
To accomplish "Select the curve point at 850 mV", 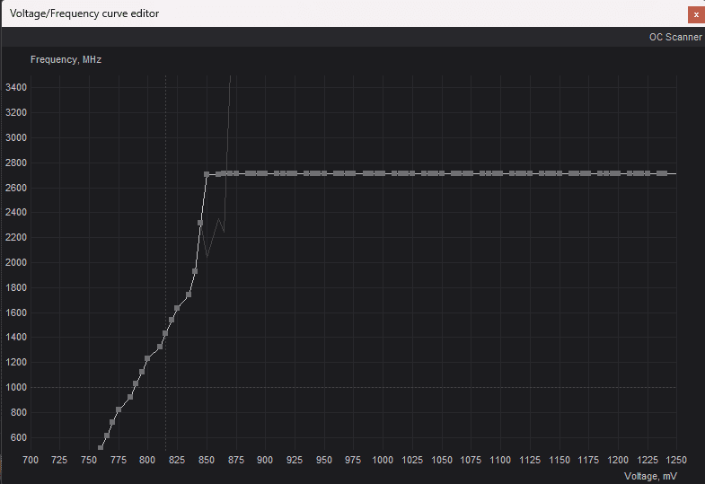I will coord(207,174).
